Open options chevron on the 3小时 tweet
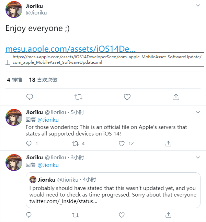 pyautogui.click(x=198, y=158)
